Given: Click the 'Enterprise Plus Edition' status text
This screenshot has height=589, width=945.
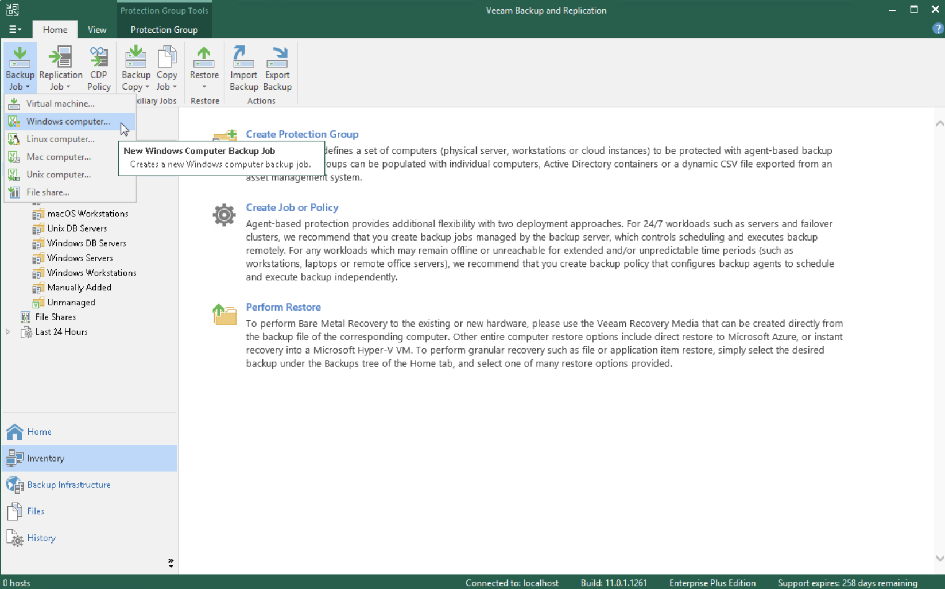Looking at the screenshot, I should (712, 583).
